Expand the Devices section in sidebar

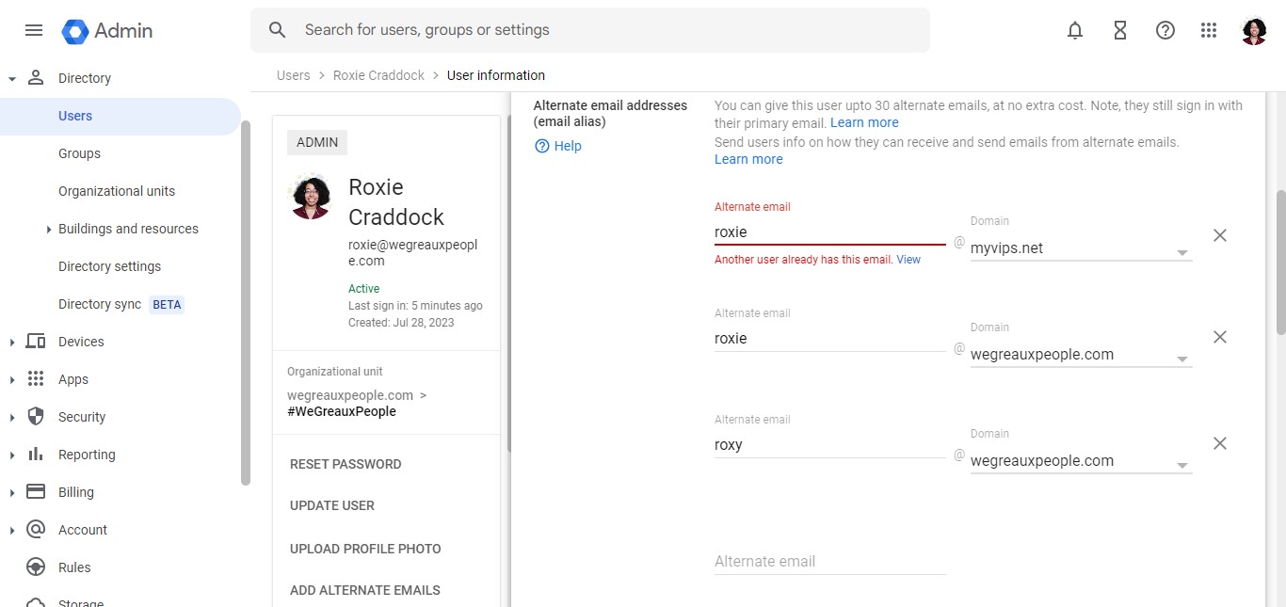[12, 343]
